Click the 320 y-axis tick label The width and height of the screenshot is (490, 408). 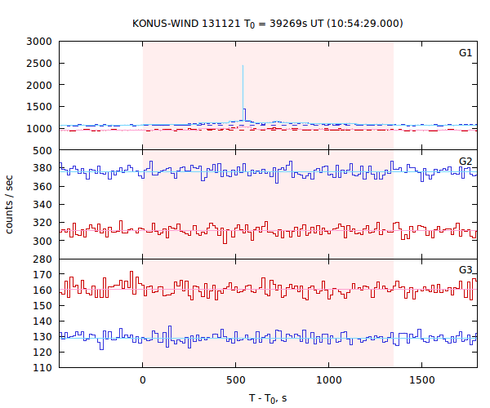point(42,223)
